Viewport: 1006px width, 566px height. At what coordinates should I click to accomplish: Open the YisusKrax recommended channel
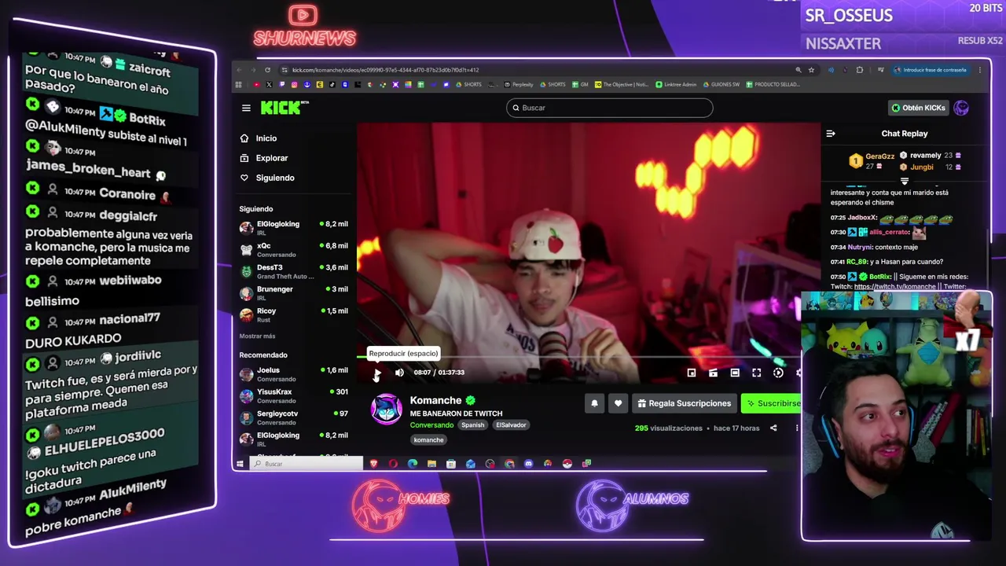[x=294, y=396]
